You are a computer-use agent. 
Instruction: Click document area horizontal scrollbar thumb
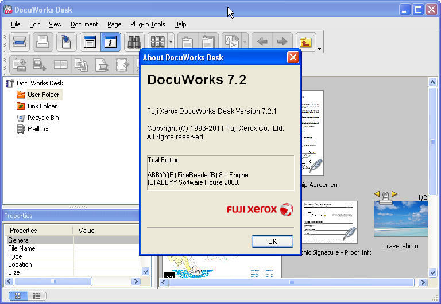(x=291, y=282)
